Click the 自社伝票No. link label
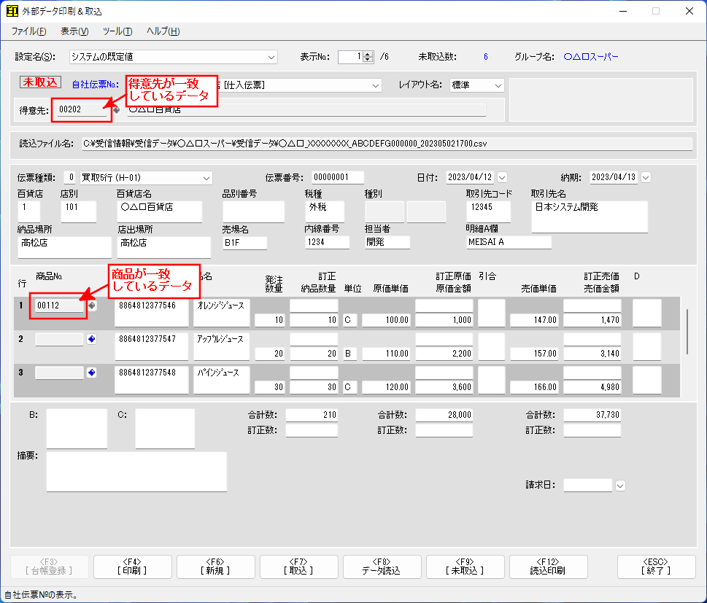This screenshot has width=707, height=603. [96, 85]
